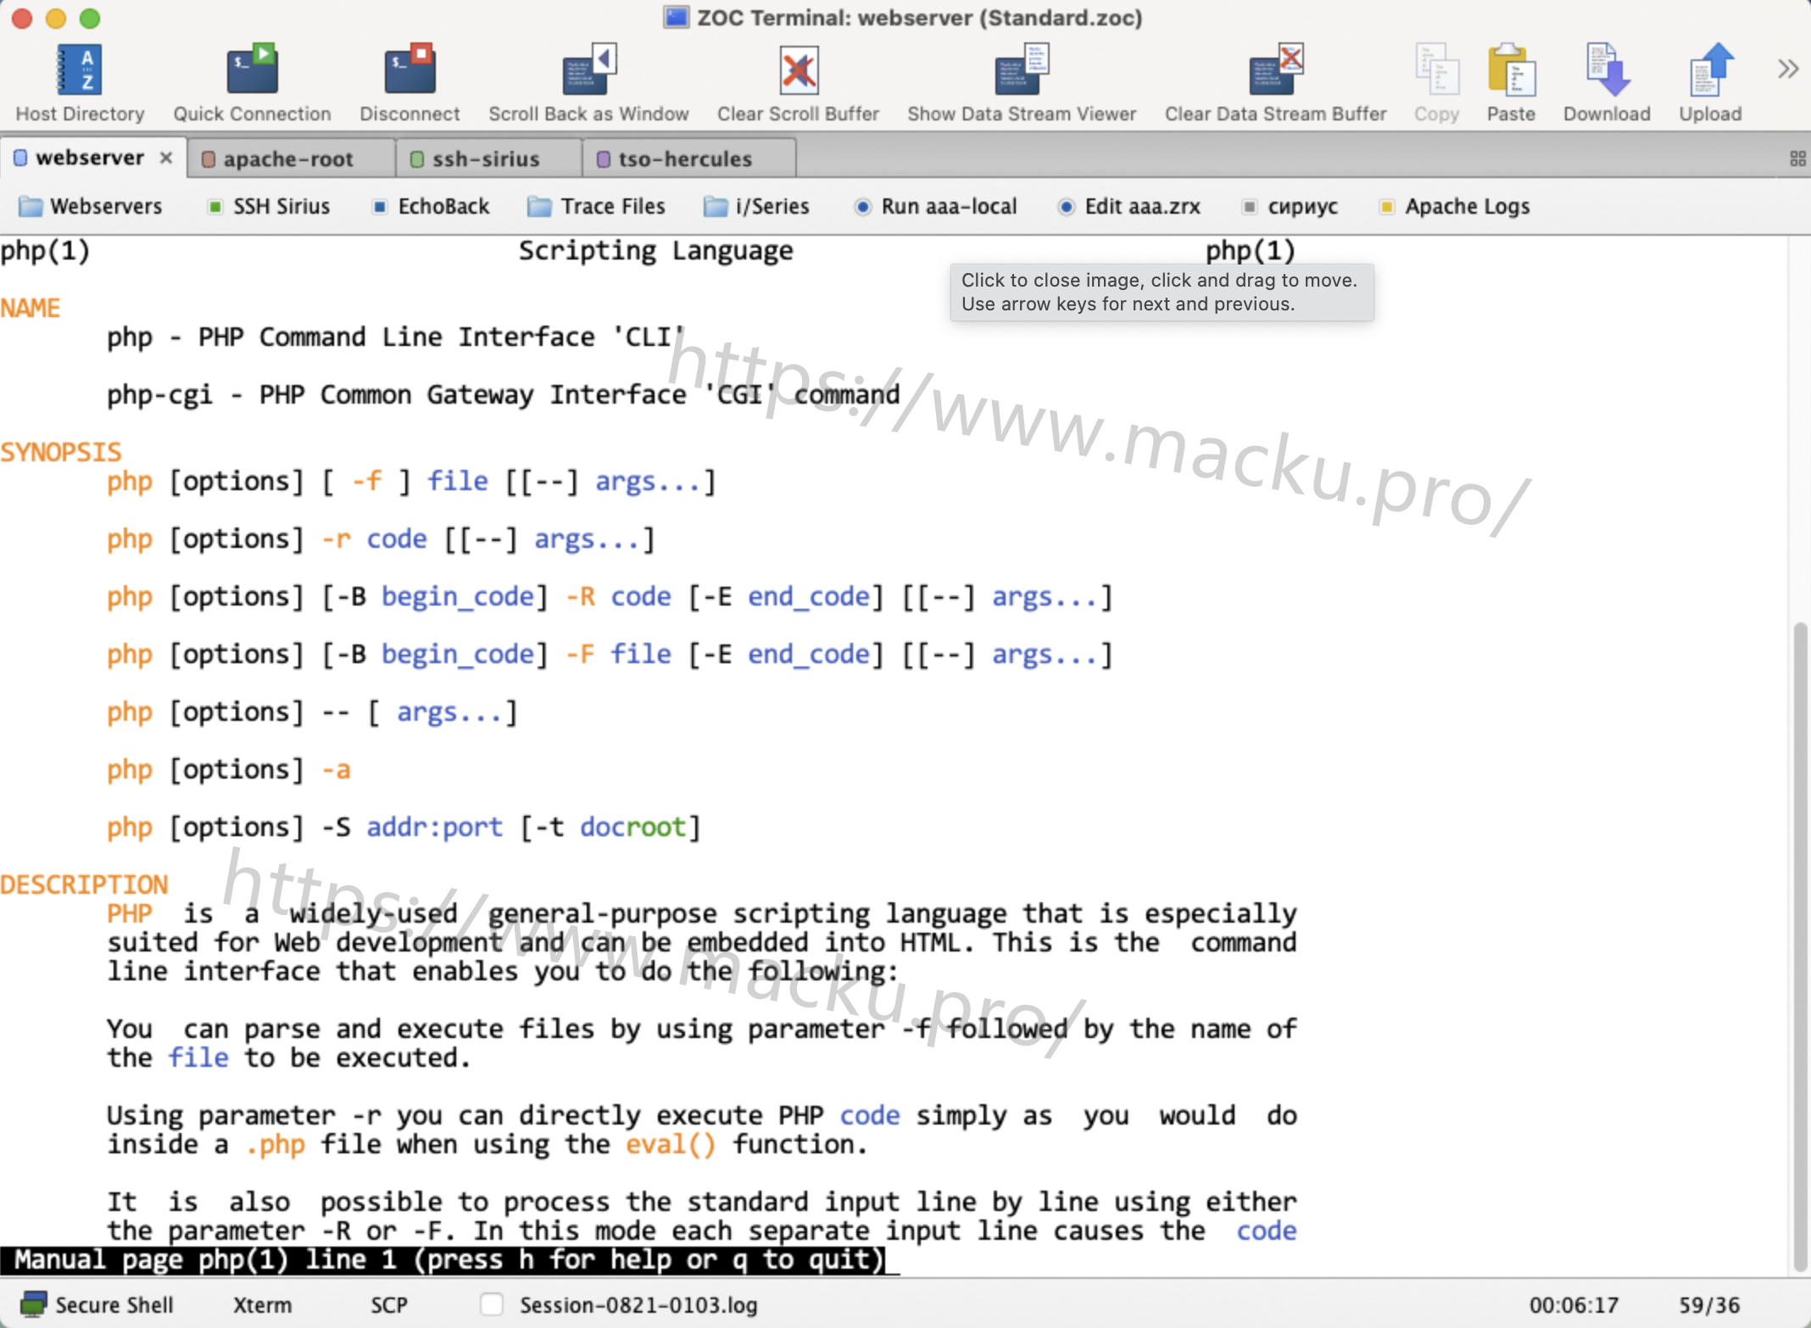Click the docroot text in synopsis
Screen dimensions: 1811x1328
click(x=632, y=827)
